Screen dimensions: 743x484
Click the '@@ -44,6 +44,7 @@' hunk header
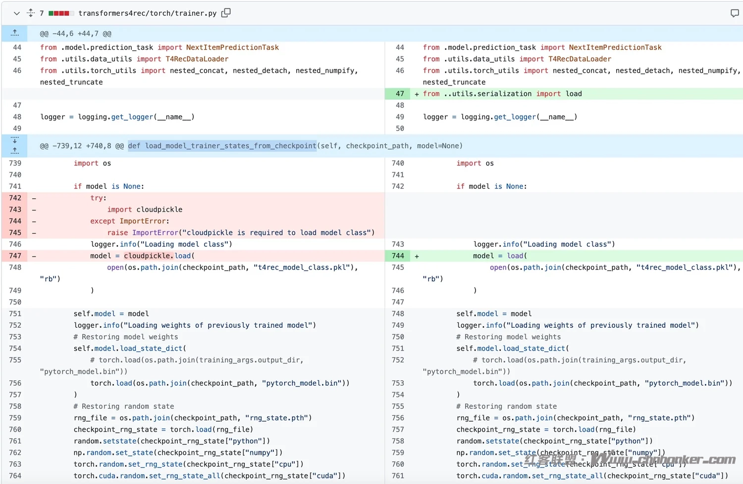(76, 34)
